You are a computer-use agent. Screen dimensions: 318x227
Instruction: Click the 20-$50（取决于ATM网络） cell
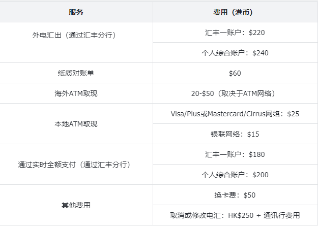pyautogui.click(x=235, y=93)
